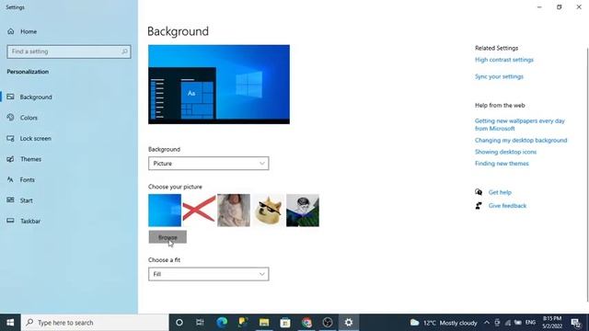Expand the Background type dropdown showing Picture
Screen dimensions: 589x331
pos(209,164)
